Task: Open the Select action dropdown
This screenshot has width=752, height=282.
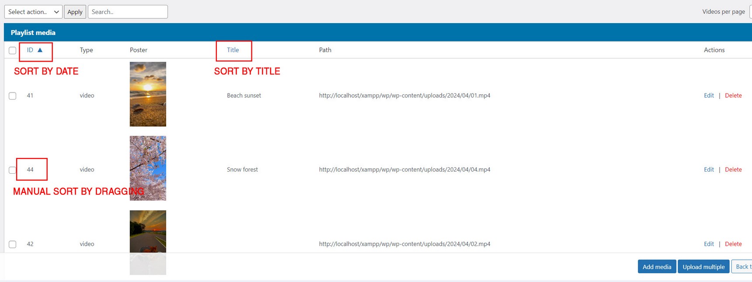Action: click(33, 12)
